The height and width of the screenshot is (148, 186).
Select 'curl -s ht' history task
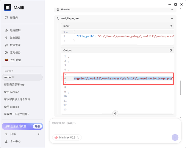22,77
